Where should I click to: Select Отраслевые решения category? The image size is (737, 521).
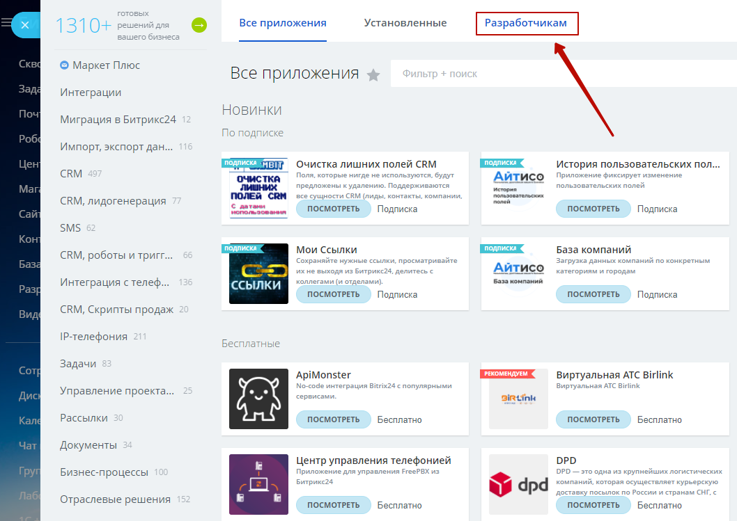(115, 500)
